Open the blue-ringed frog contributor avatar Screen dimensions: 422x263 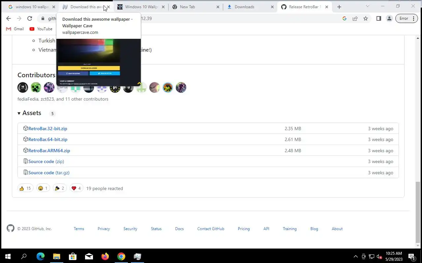pyautogui.click(x=168, y=87)
